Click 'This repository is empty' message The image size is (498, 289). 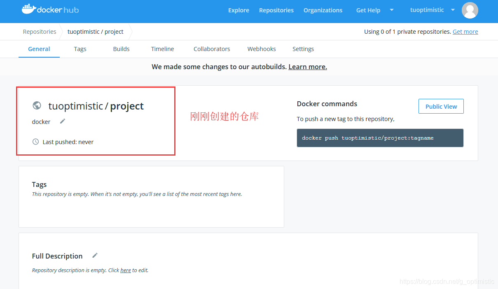(x=137, y=194)
